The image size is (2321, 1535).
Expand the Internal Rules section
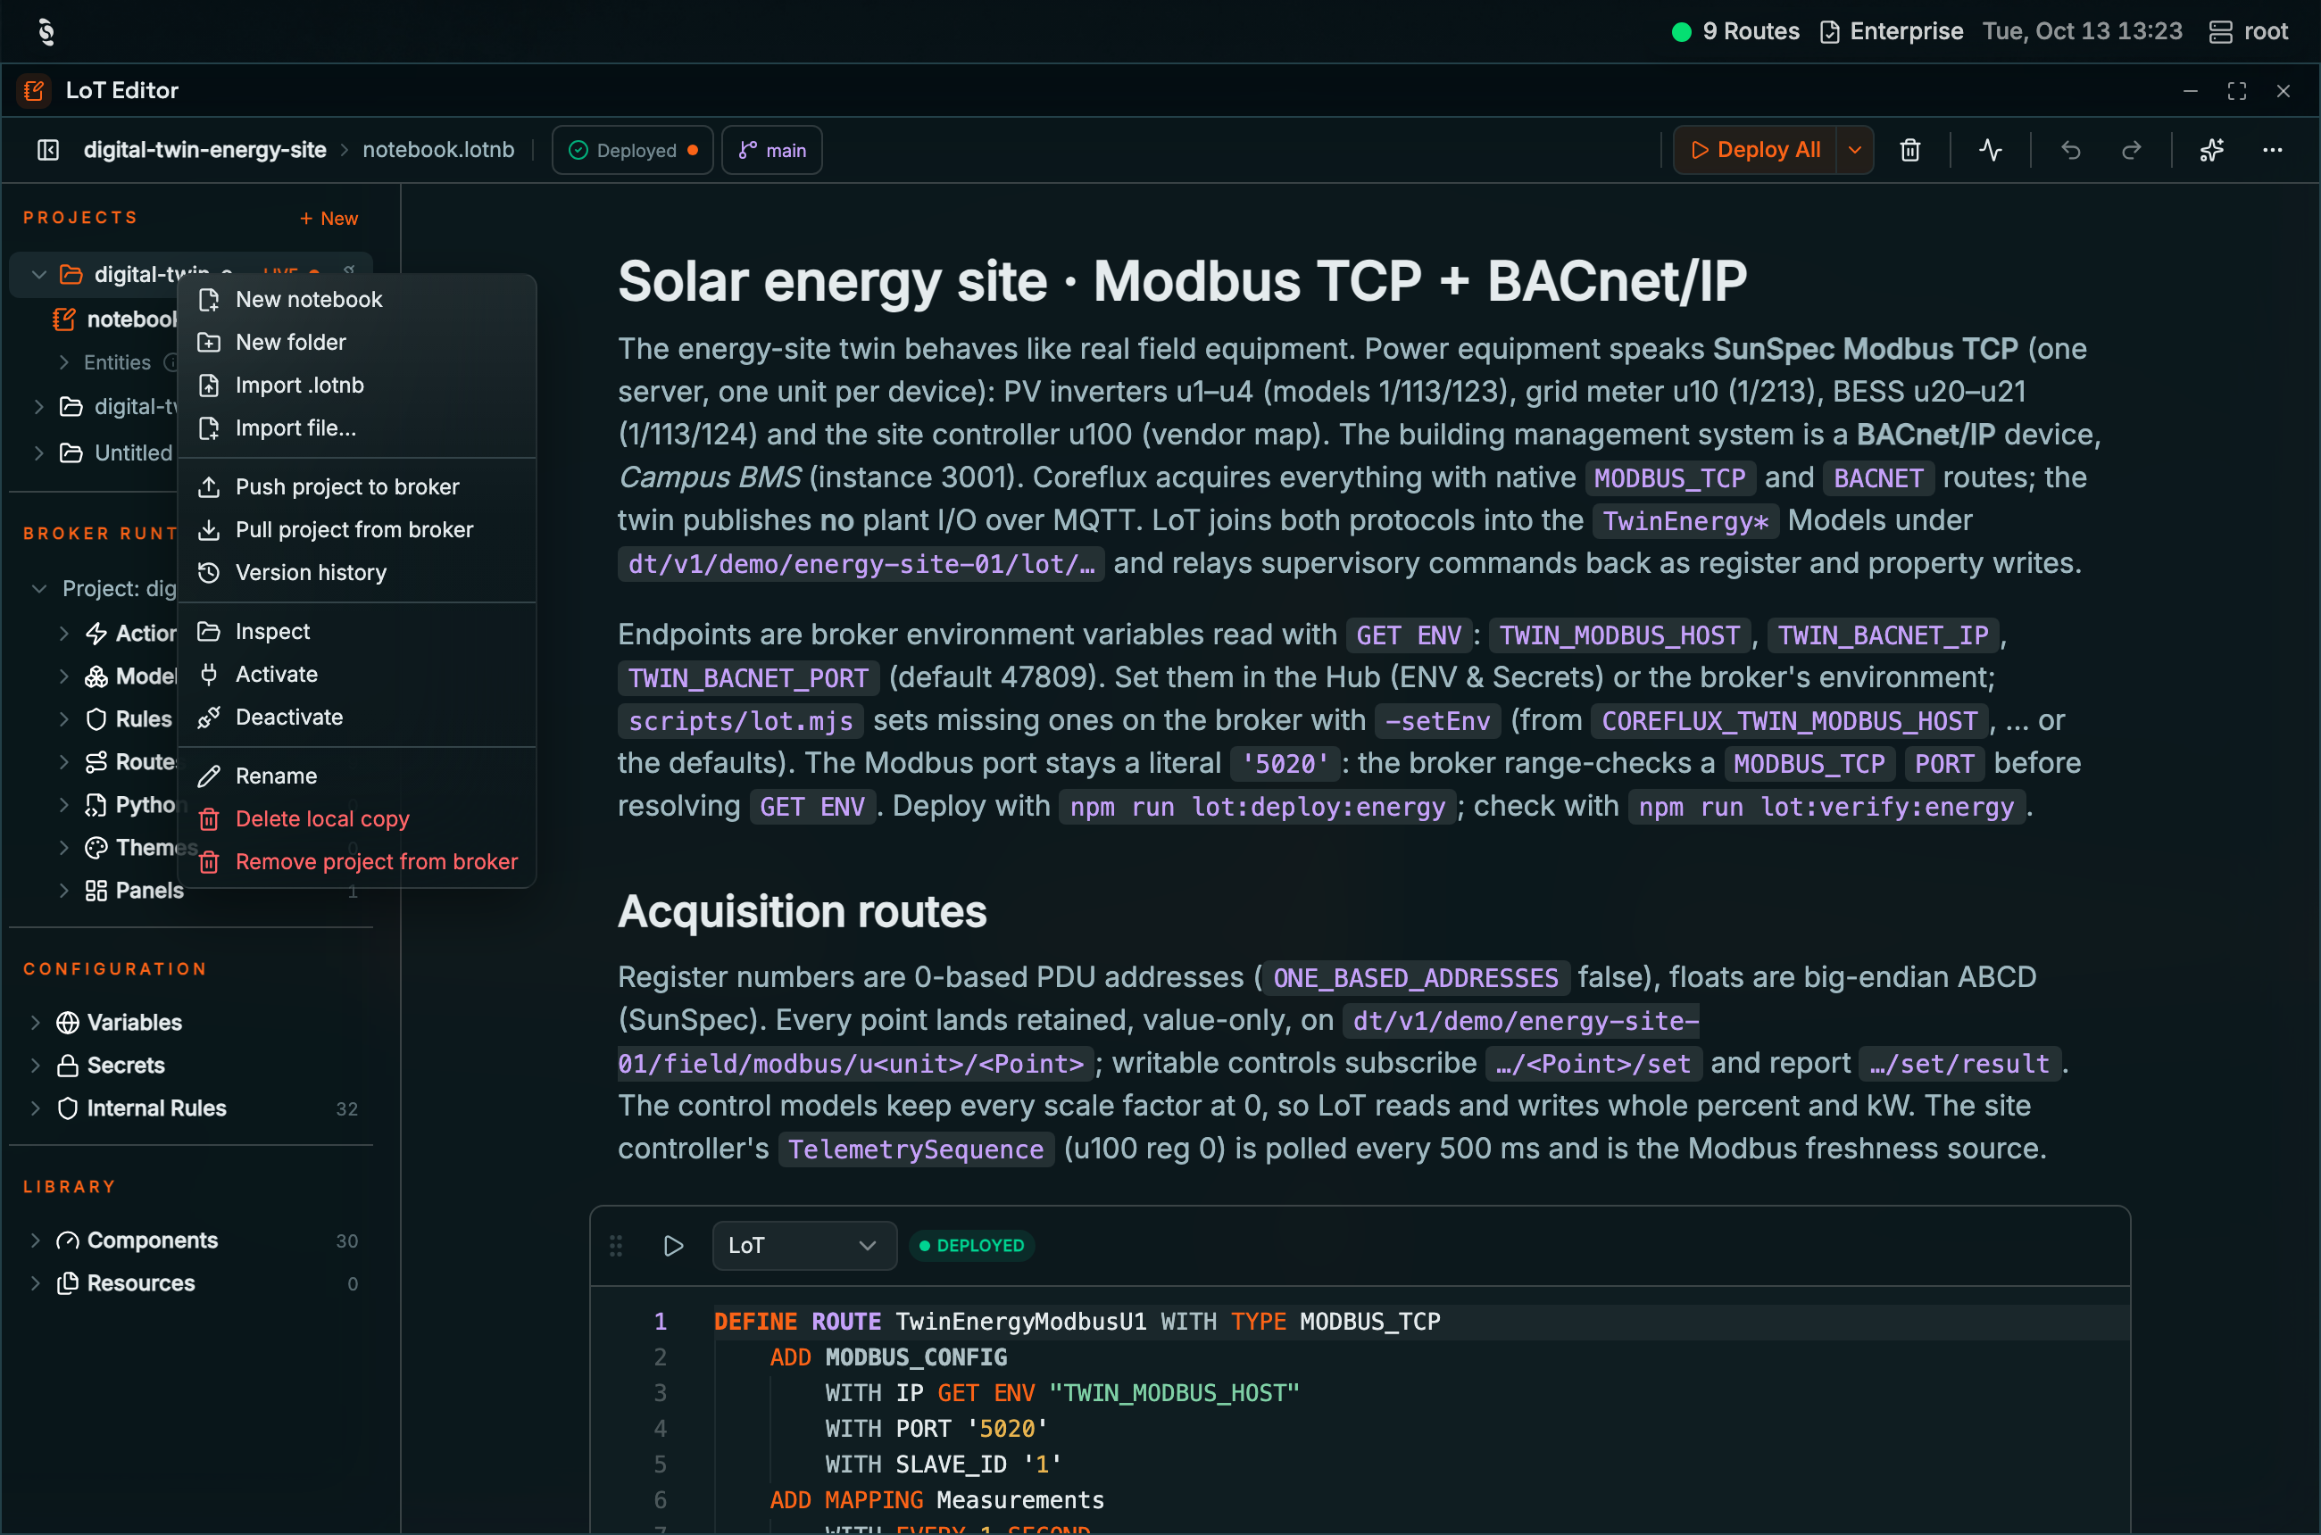(35, 1108)
